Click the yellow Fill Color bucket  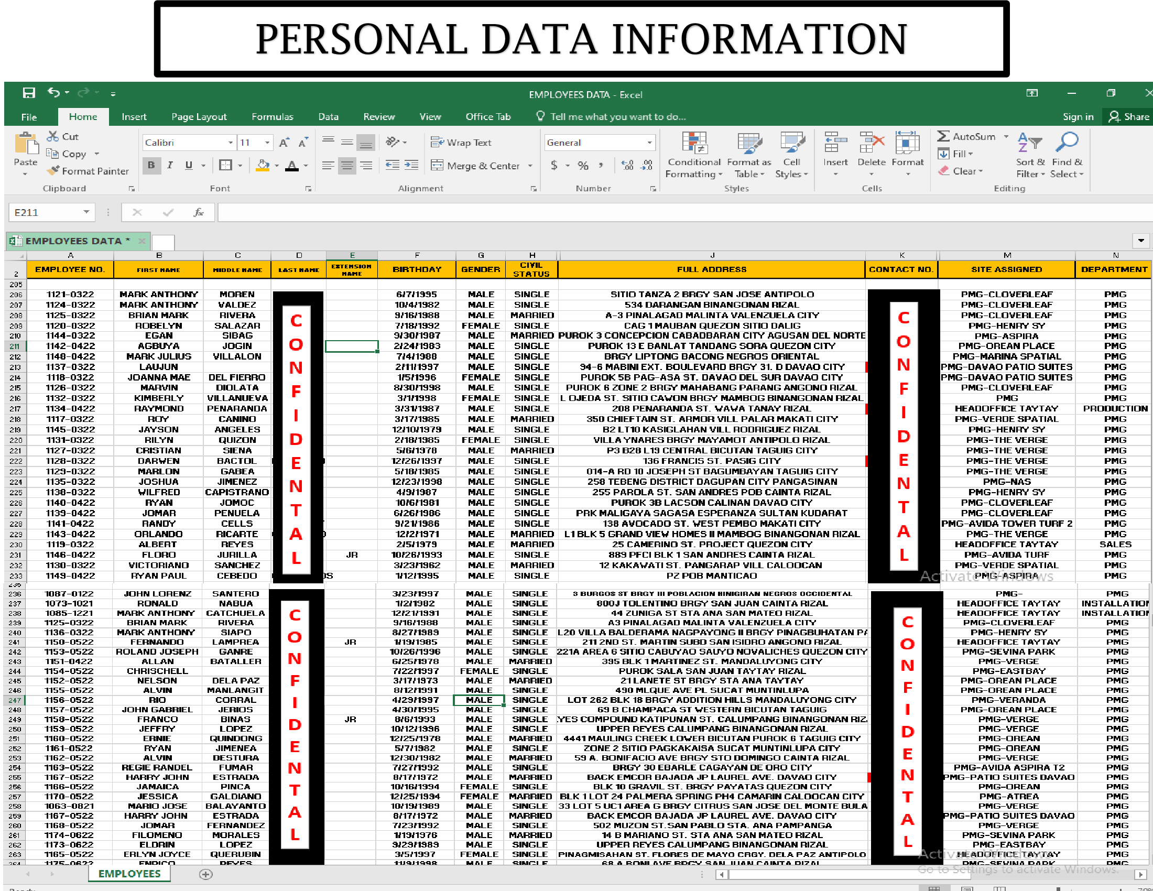pos(263,165)
